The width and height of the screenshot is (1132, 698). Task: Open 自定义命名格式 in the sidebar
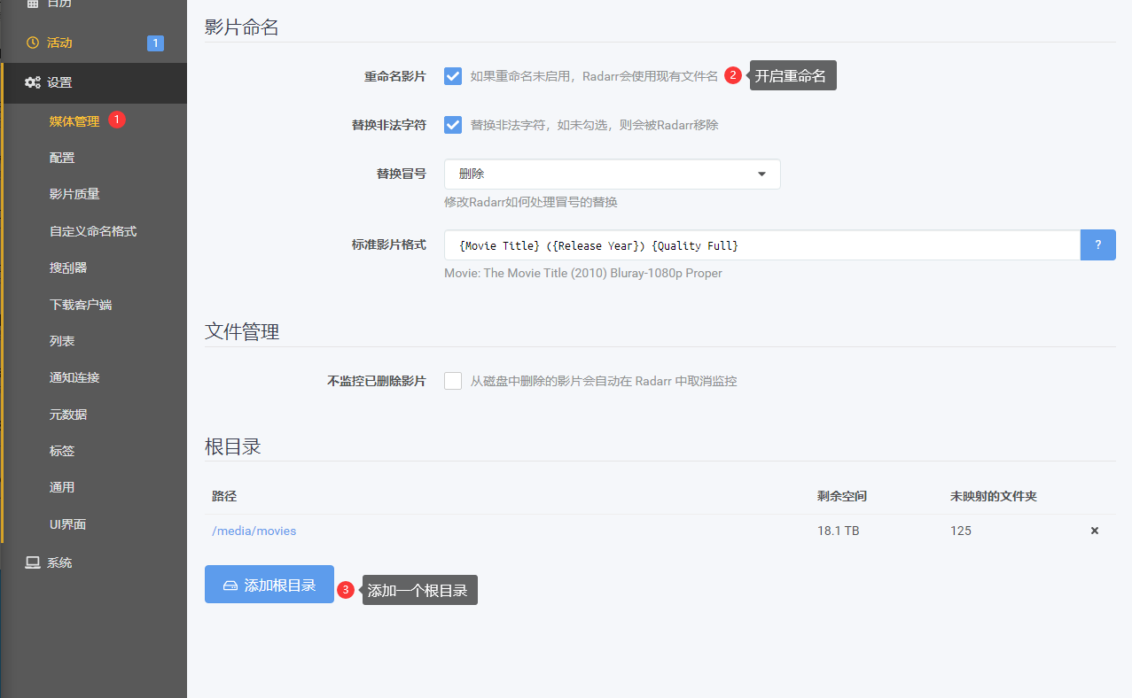93,231
